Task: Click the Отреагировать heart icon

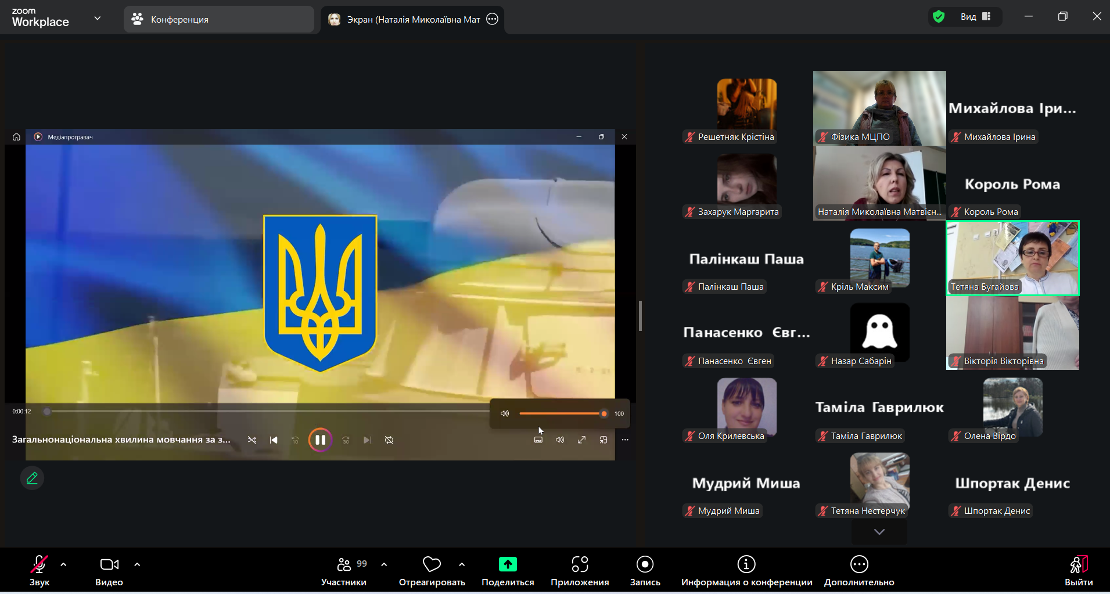Action: coord(432,564)
